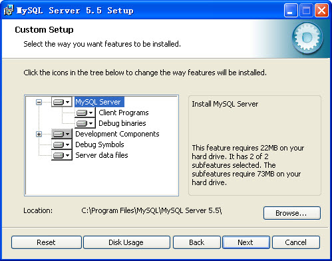
Task: Click the Reset button
Action: (x=47, y=242)
